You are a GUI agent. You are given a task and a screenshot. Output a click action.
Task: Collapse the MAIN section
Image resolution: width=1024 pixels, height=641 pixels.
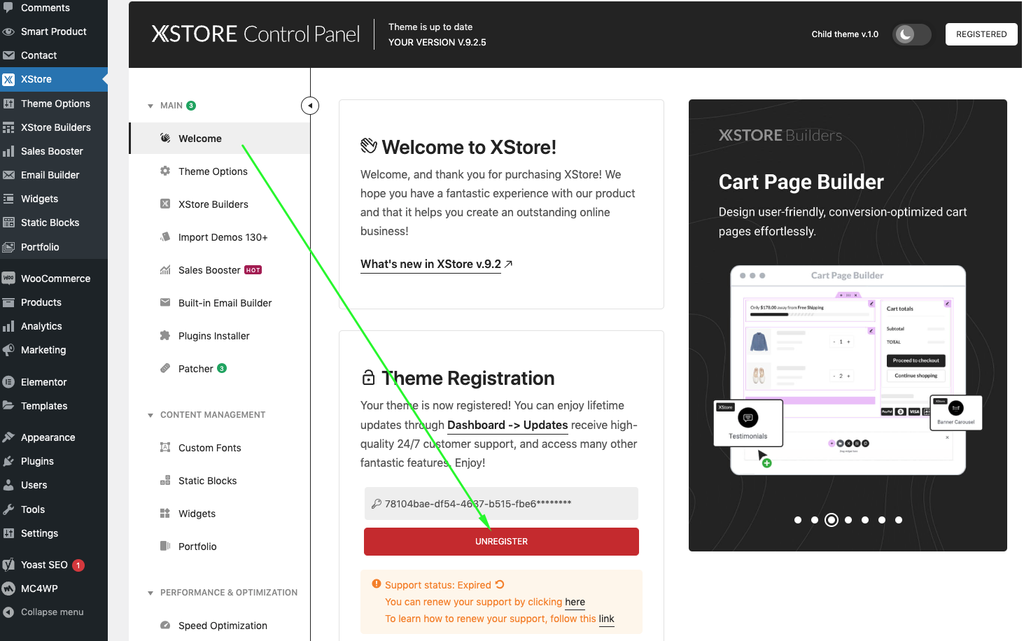(150, 106)
